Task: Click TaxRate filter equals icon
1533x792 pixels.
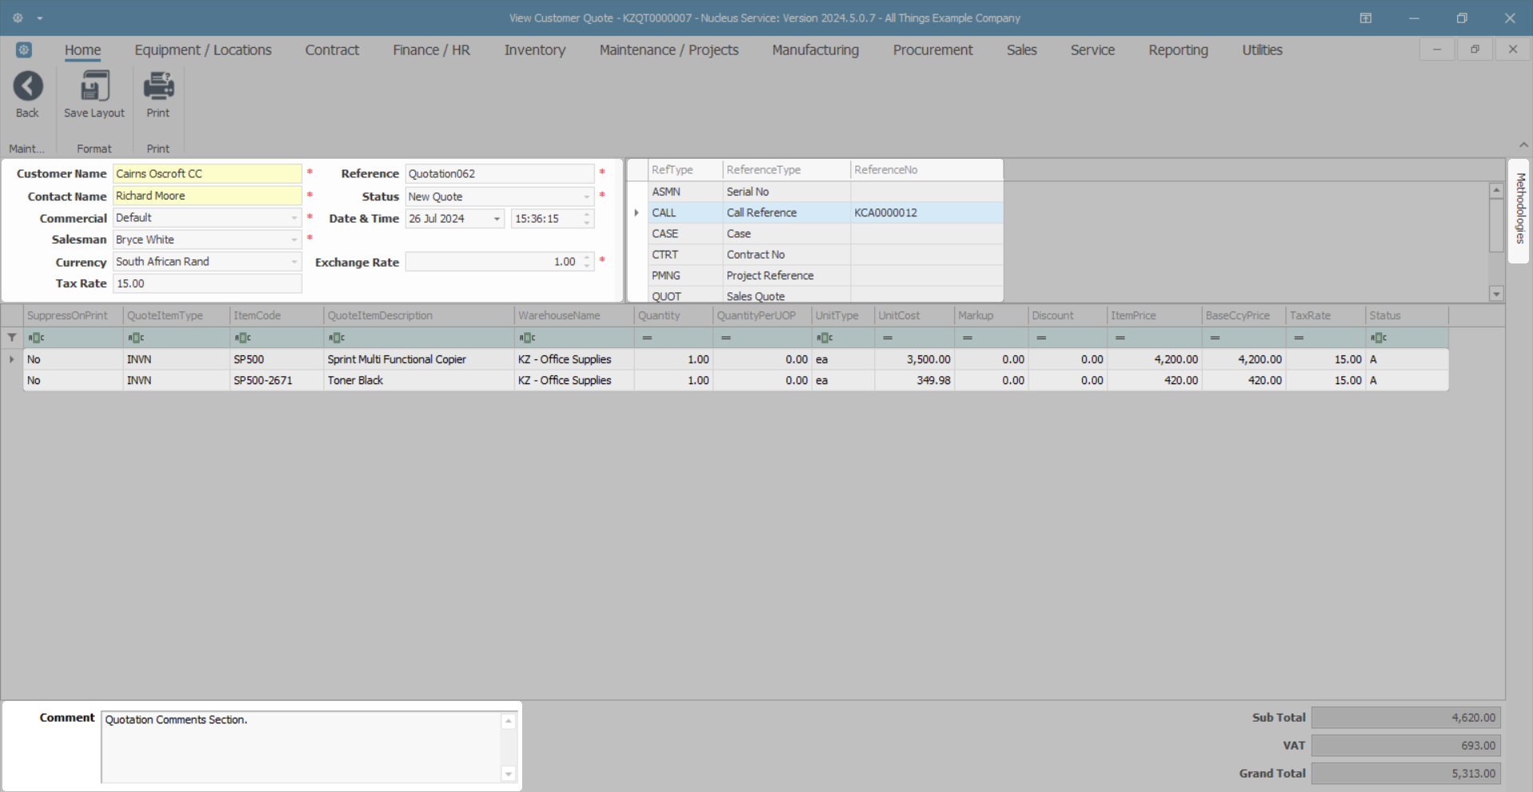Action: [1299, 338]
